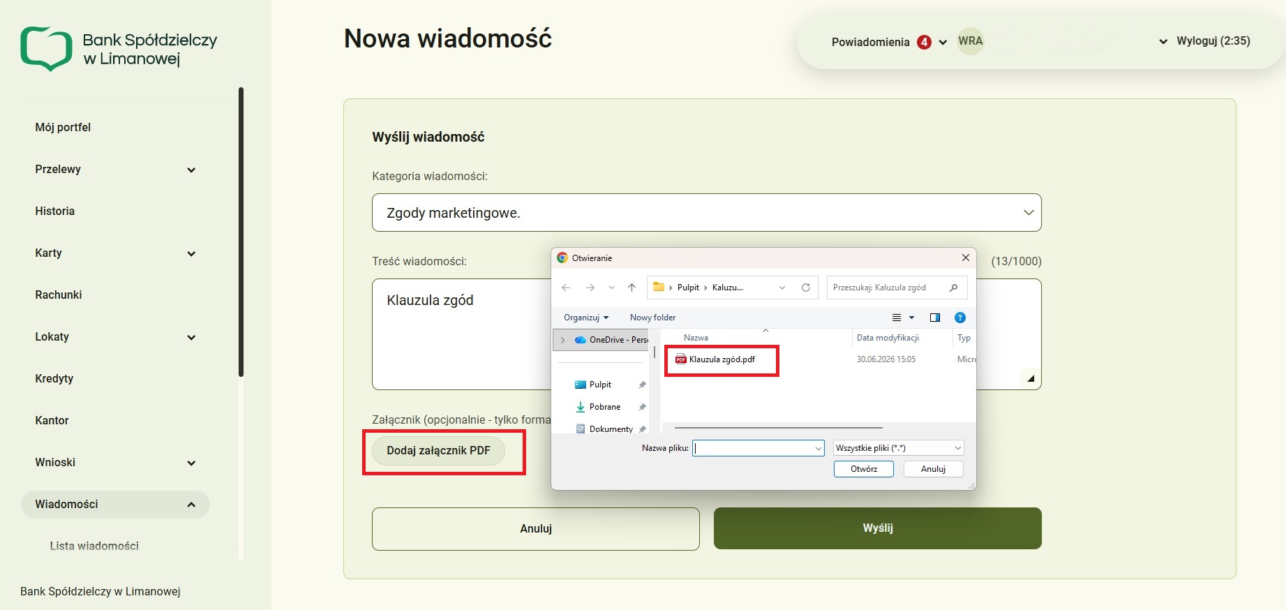Click the search magnifier in the file dialog
The width and height of the screenshot is (1286, 610).
954,288
